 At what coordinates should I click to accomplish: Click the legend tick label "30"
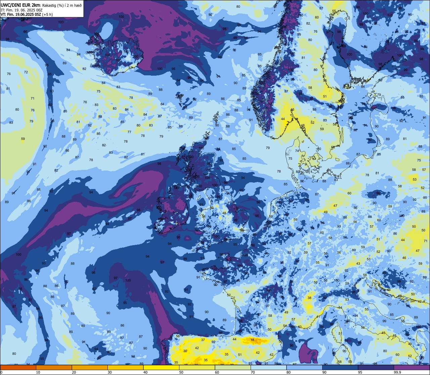110,372
